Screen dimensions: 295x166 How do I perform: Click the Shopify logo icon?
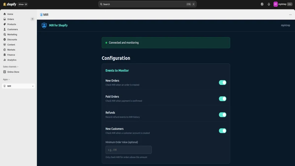(4, 4)
